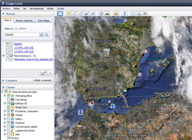
Task: Click the Gibraltar label on the map
Action: coord(102,104)
